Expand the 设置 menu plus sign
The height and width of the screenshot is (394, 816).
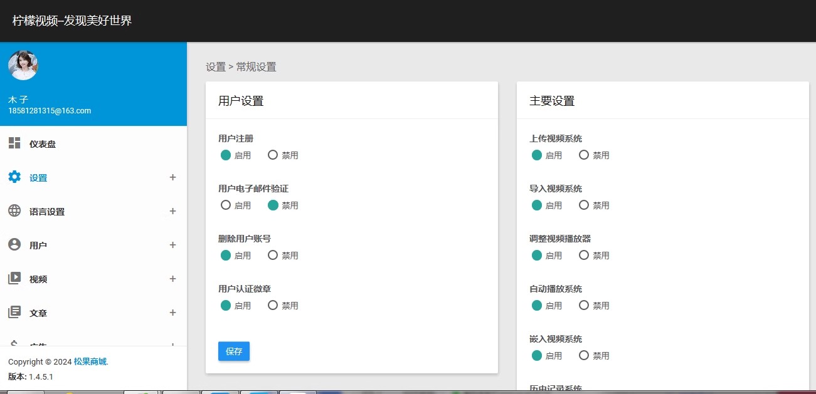(172, 177)
